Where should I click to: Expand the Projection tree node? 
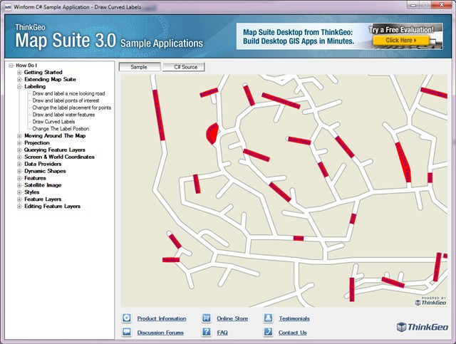click(x=19, y=142)
